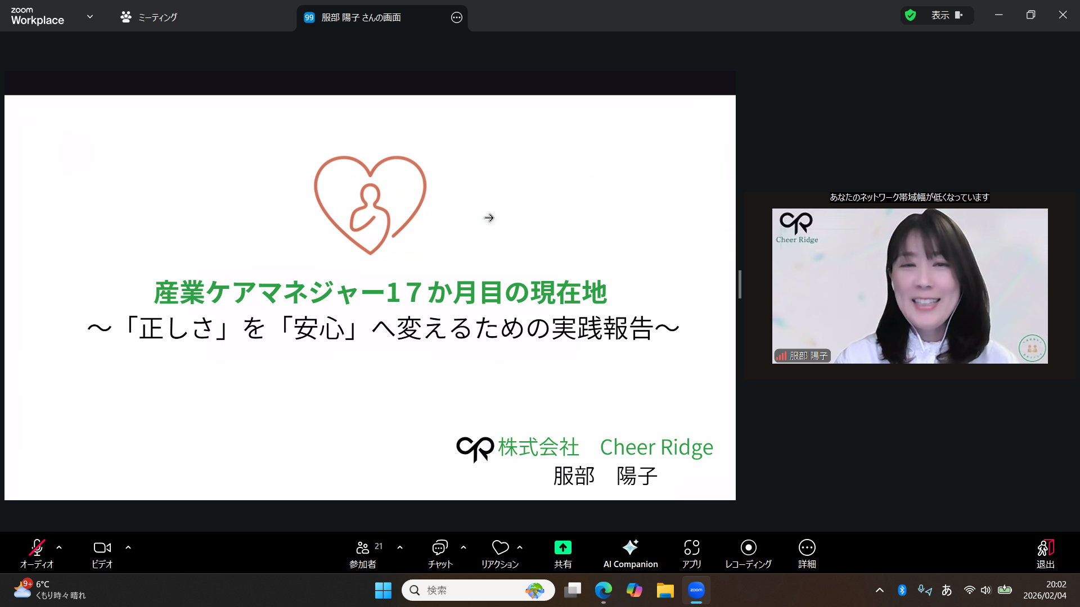1080x607 pixels.
Task: Open the チャット chat panel
Action: (439, 548)
